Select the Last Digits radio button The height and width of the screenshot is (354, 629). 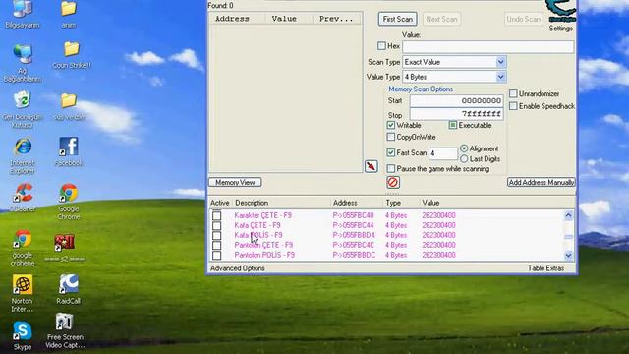(464, 159)
